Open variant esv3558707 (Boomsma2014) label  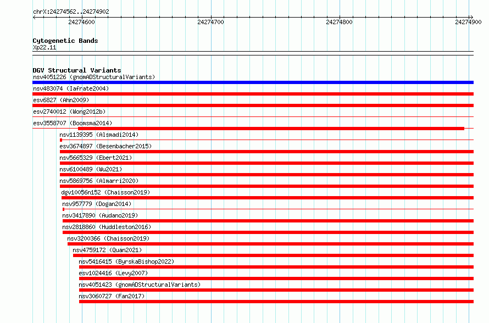click(73, 123)
